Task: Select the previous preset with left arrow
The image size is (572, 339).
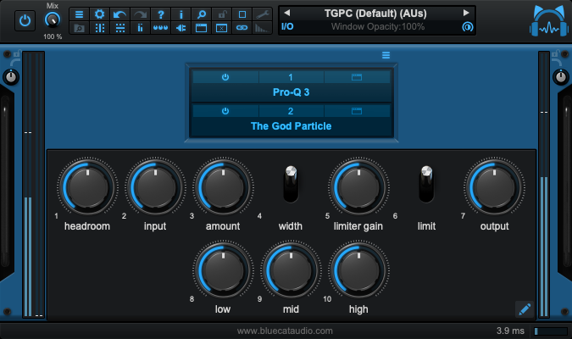Action: [287, 14]
